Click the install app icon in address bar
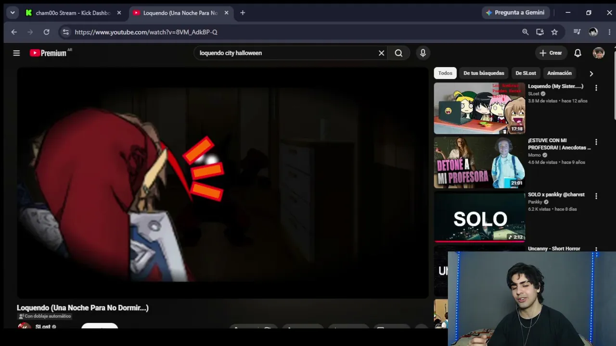 pyautogui.click(x=540, y=32)
